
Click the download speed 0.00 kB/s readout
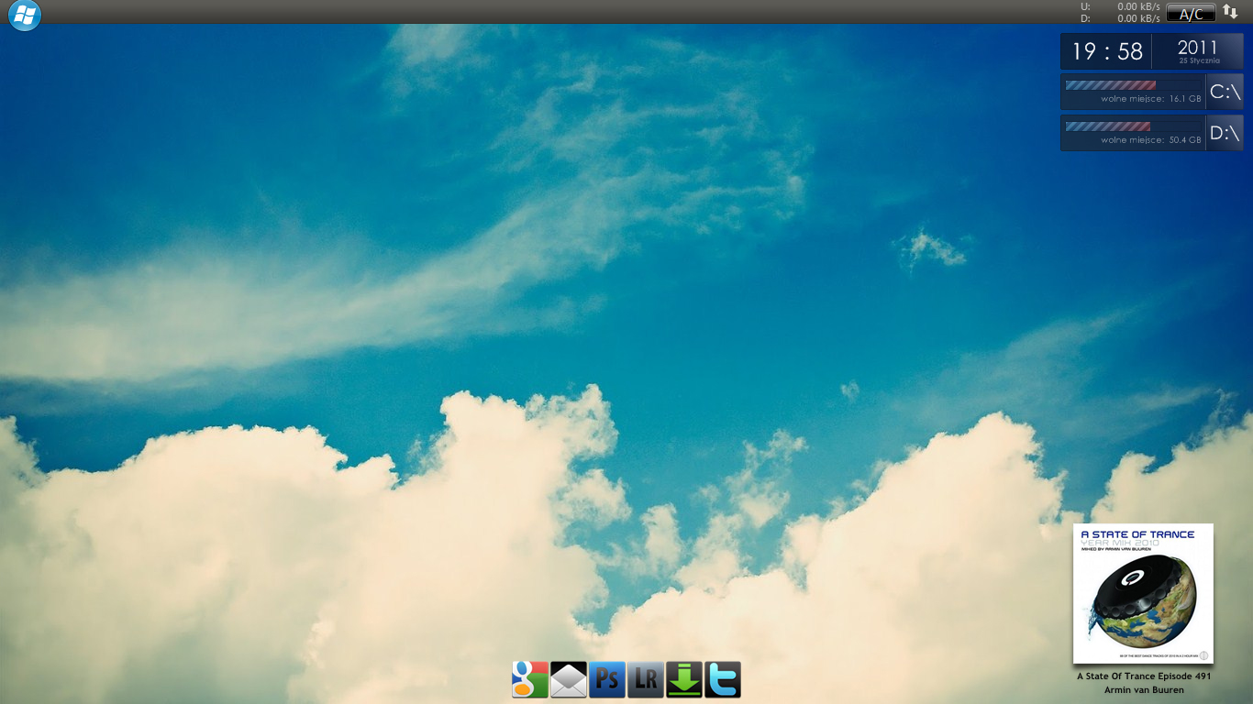point(1138,18)
